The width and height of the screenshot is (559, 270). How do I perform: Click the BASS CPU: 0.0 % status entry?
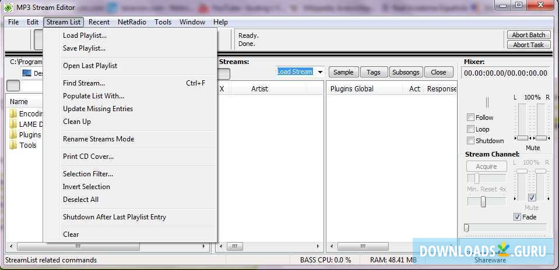[x=325, y=260]
